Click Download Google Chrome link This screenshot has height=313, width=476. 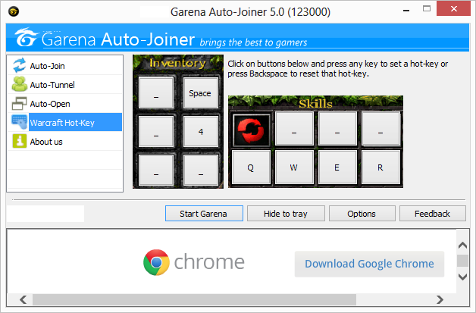369,264
